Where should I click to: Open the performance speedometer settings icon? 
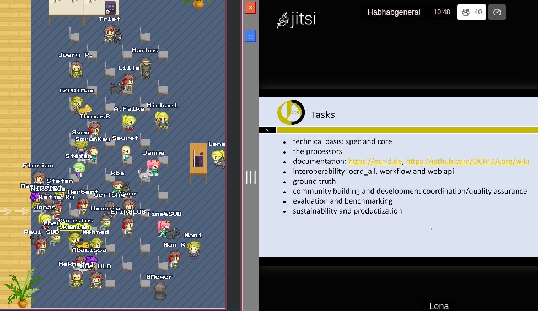point(497,12)
